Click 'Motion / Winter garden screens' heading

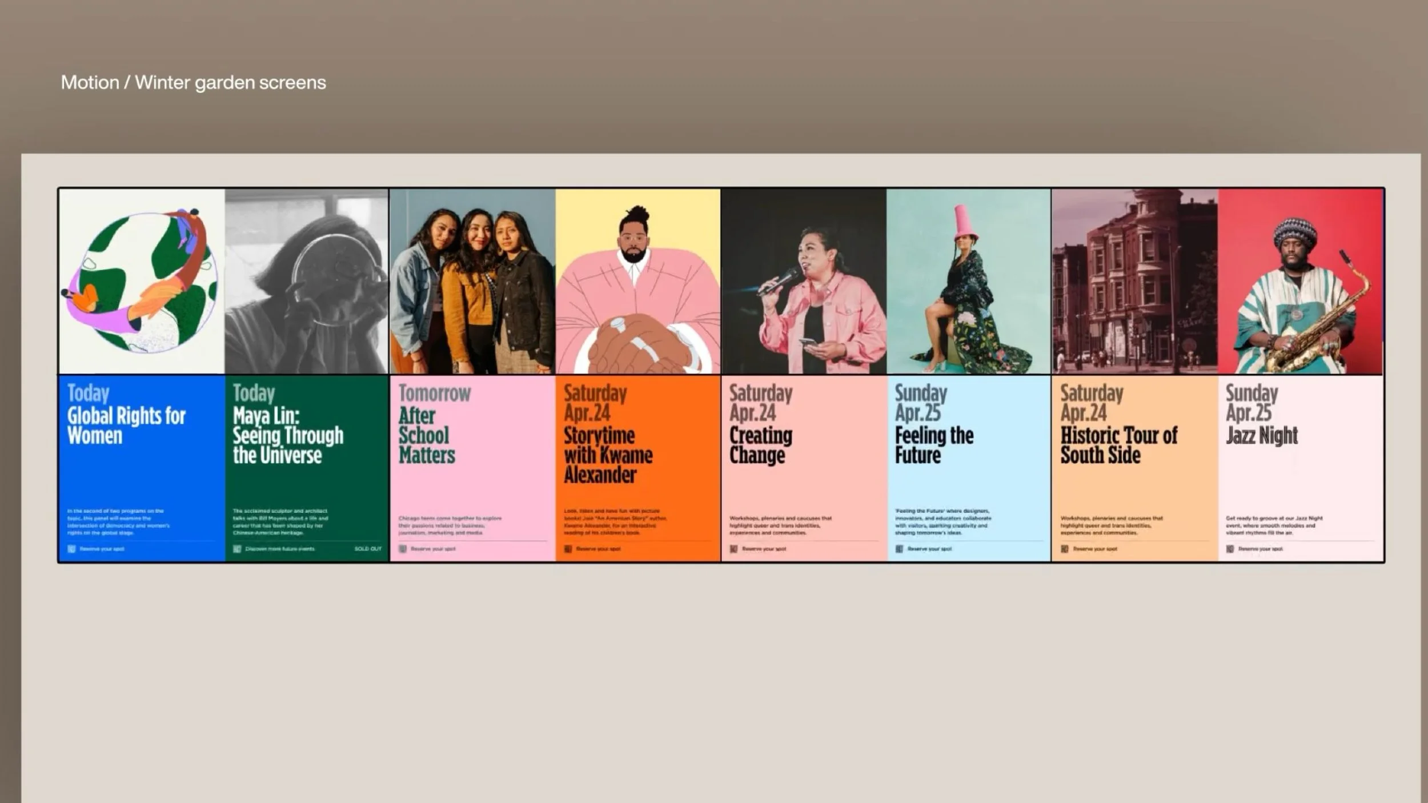(194, 83)
